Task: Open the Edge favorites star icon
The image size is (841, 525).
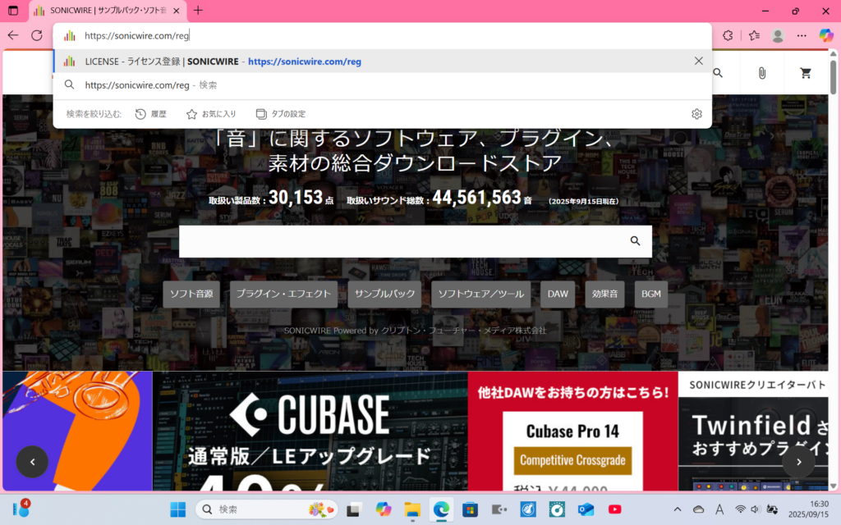Action: (754, 35)
